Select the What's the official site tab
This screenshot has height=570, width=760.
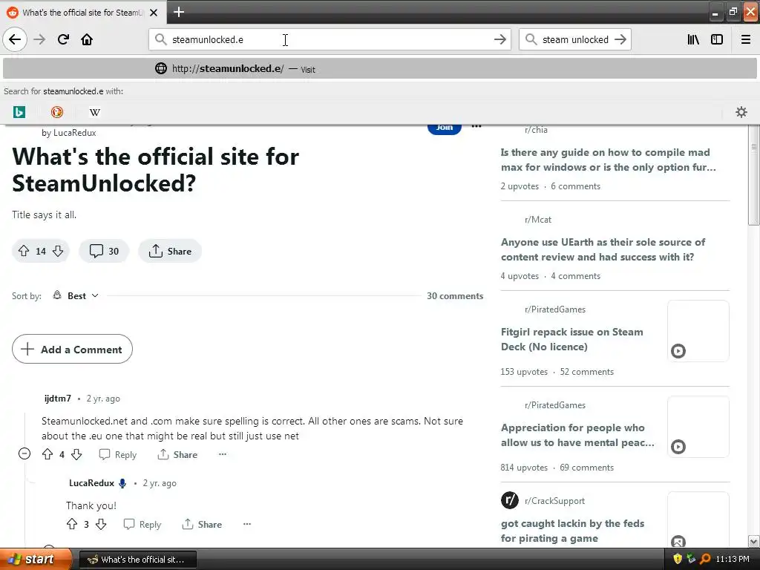click(82, 12)
